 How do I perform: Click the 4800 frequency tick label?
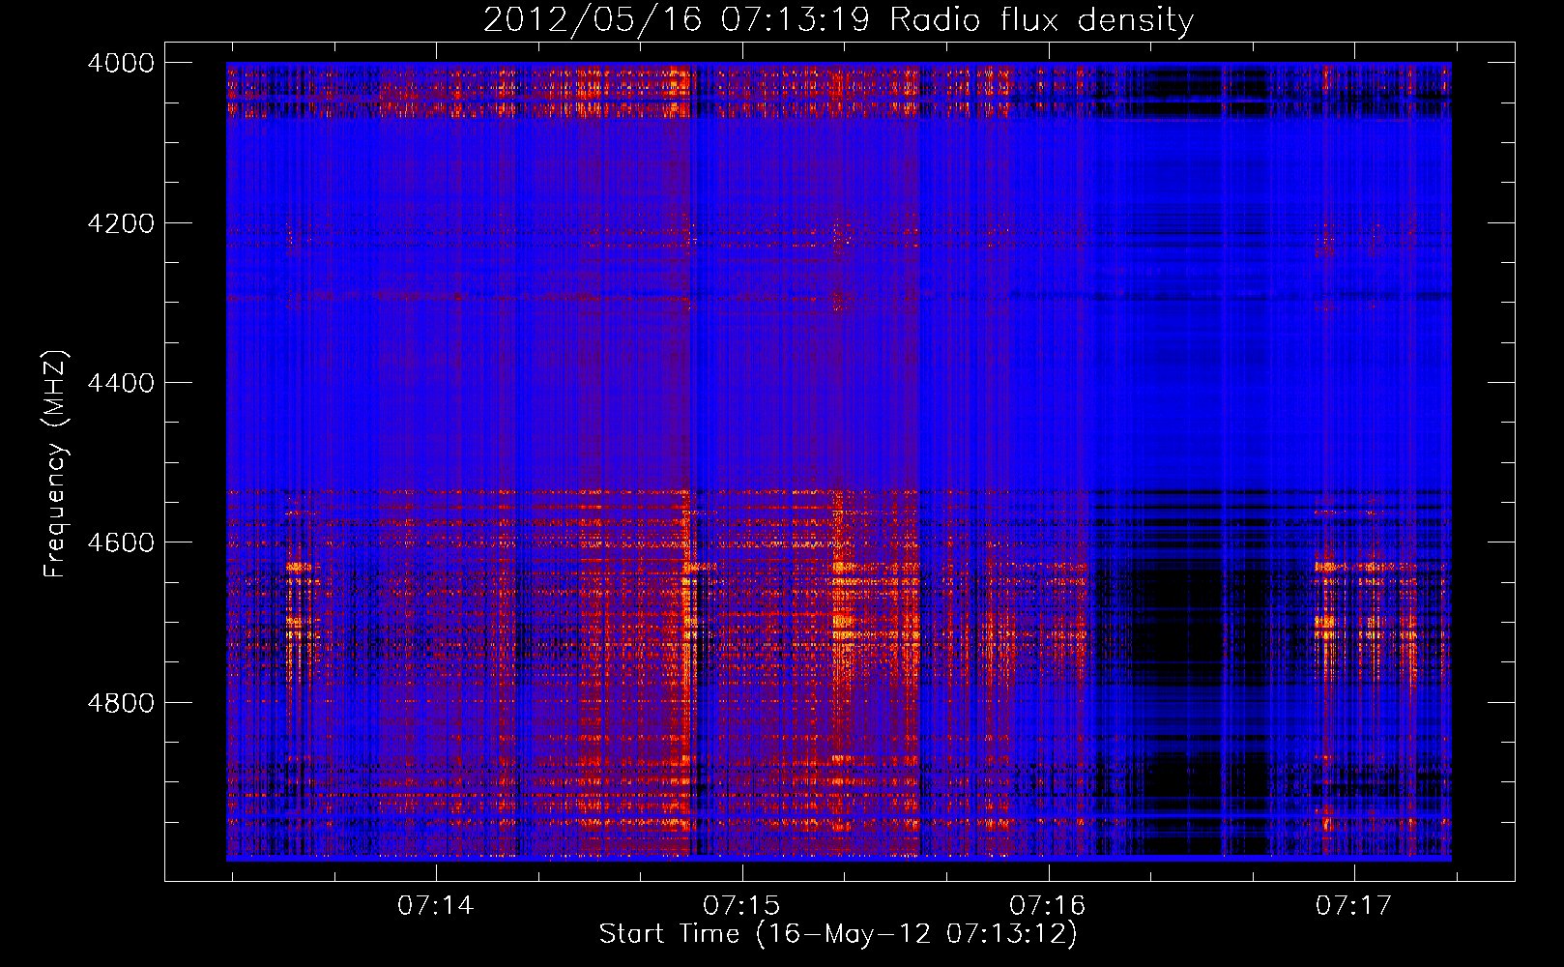[x=120, y=702]
